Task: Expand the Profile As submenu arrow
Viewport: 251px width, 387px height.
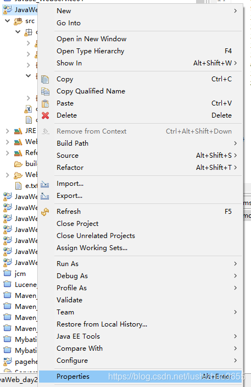Action: coord(236,288)
